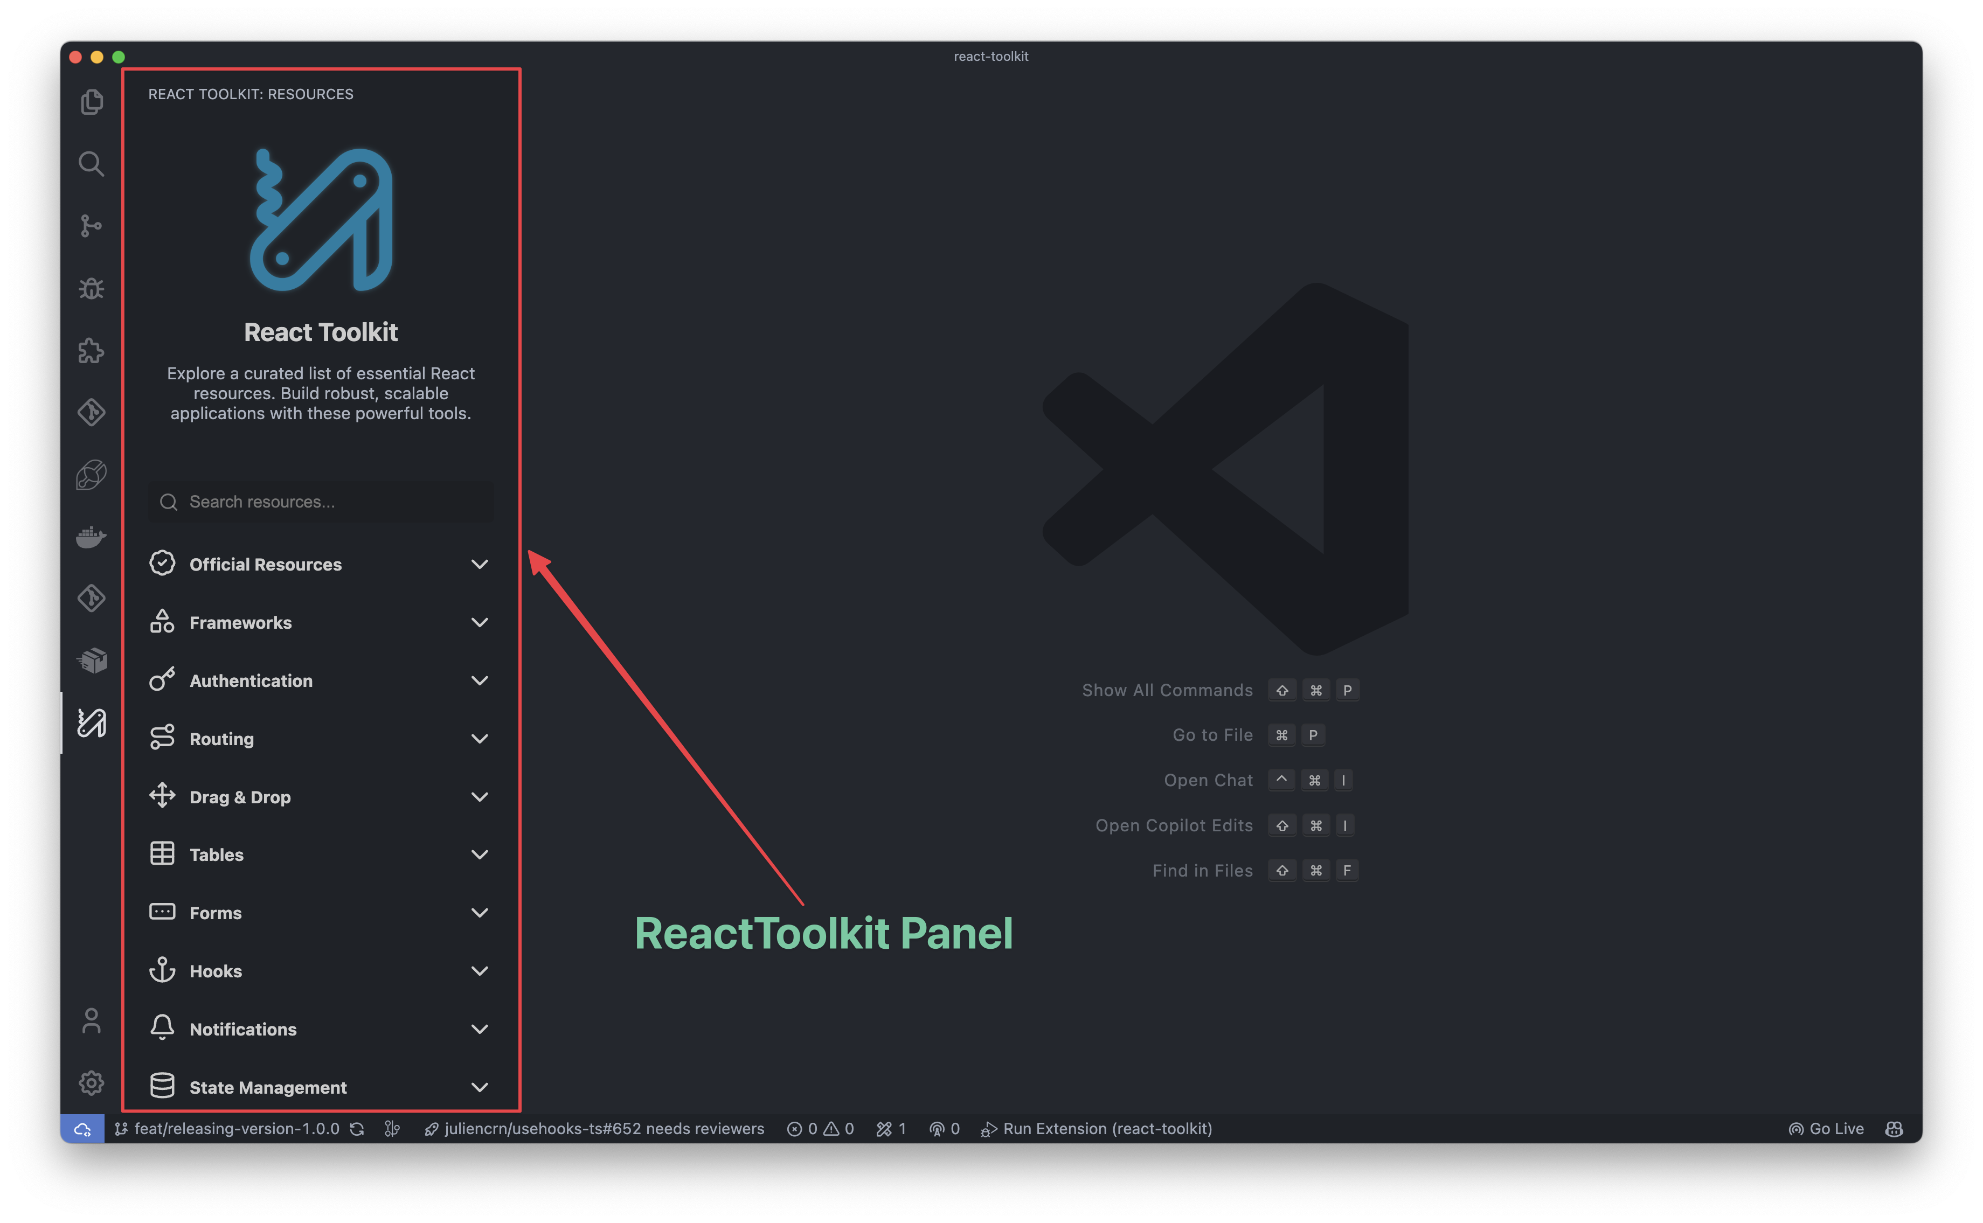Click Run Extension (react-toolkit) in status bar

pos(1096,1129)
